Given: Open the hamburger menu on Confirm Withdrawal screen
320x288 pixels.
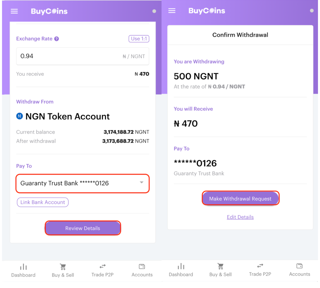Looking at the screenshot, I should (172, 11).
